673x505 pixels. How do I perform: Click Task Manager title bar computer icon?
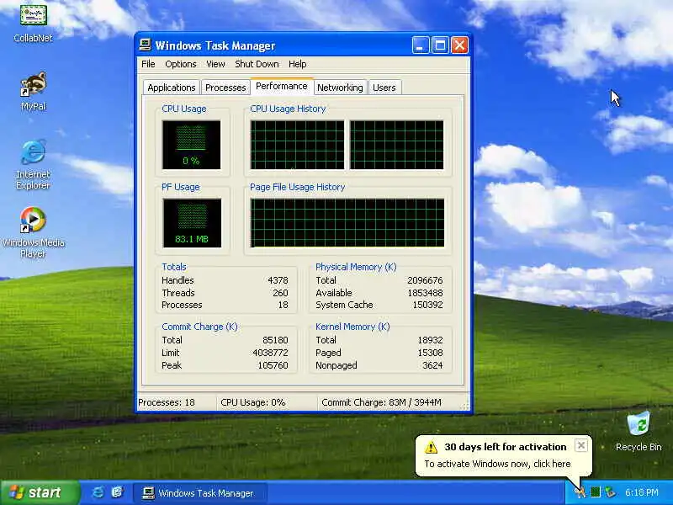tap(145, 45)
